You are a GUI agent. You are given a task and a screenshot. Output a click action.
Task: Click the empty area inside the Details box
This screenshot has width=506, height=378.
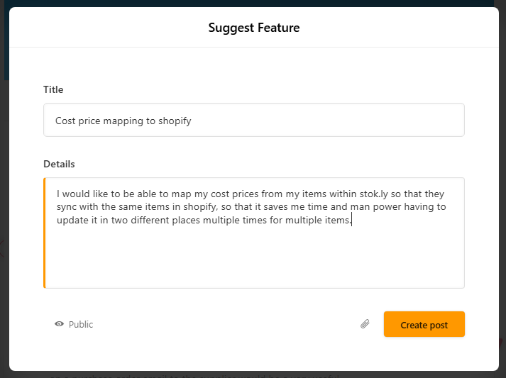coord(253,259)
